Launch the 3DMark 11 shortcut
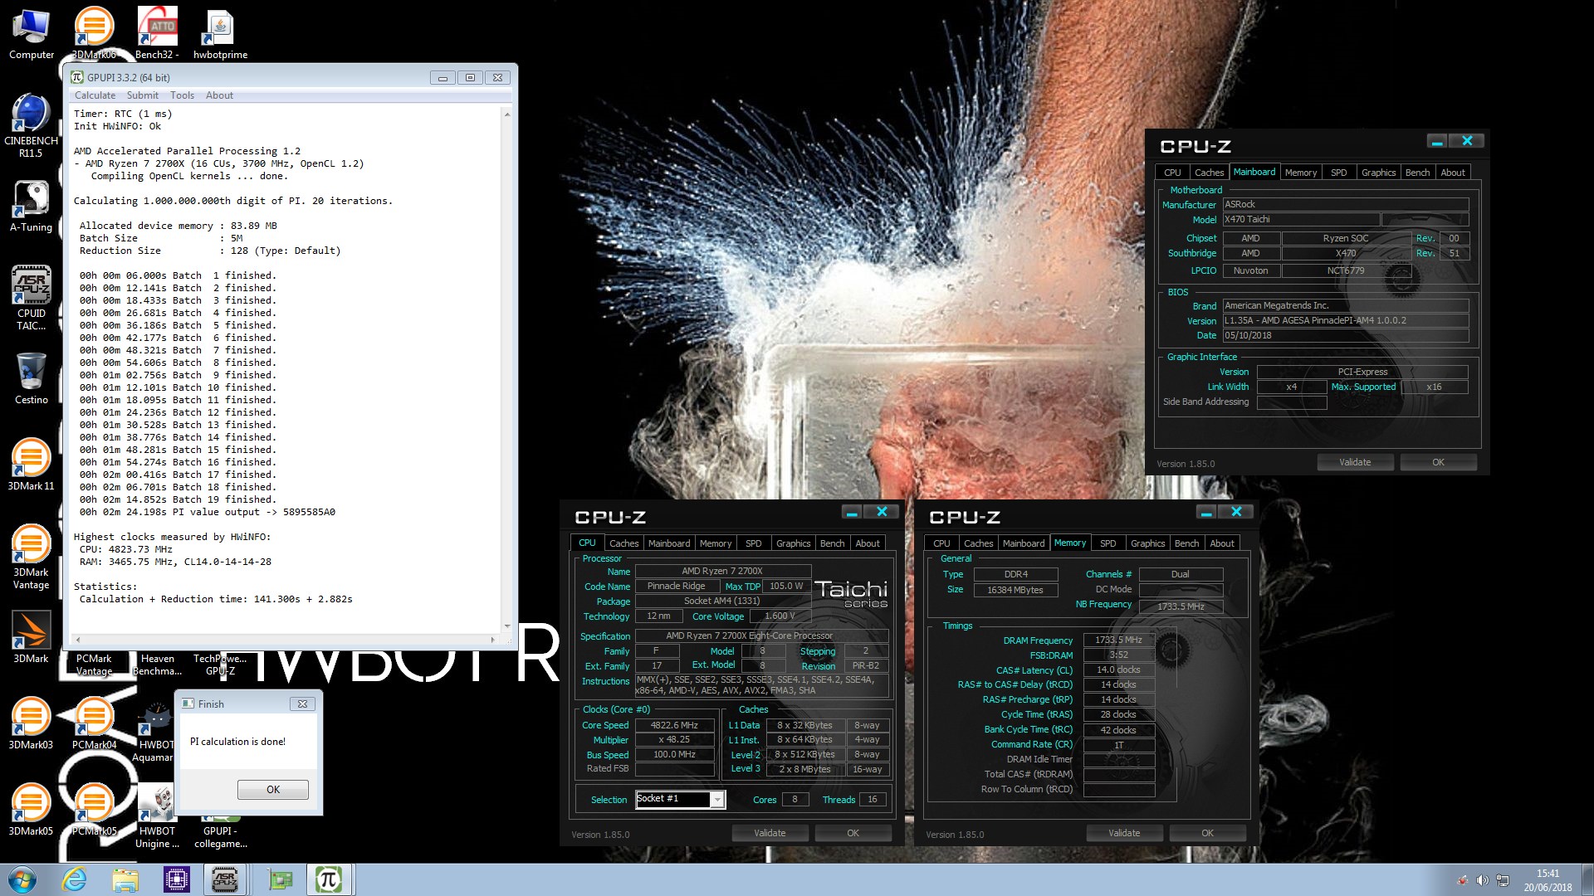The height and width of the screenshot is (896, 1594). point(31,466)
